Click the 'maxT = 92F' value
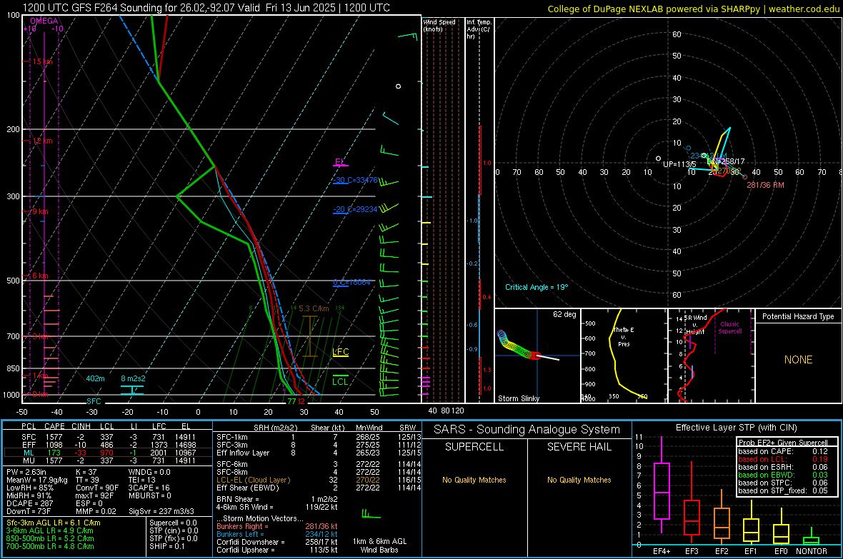 94,495
